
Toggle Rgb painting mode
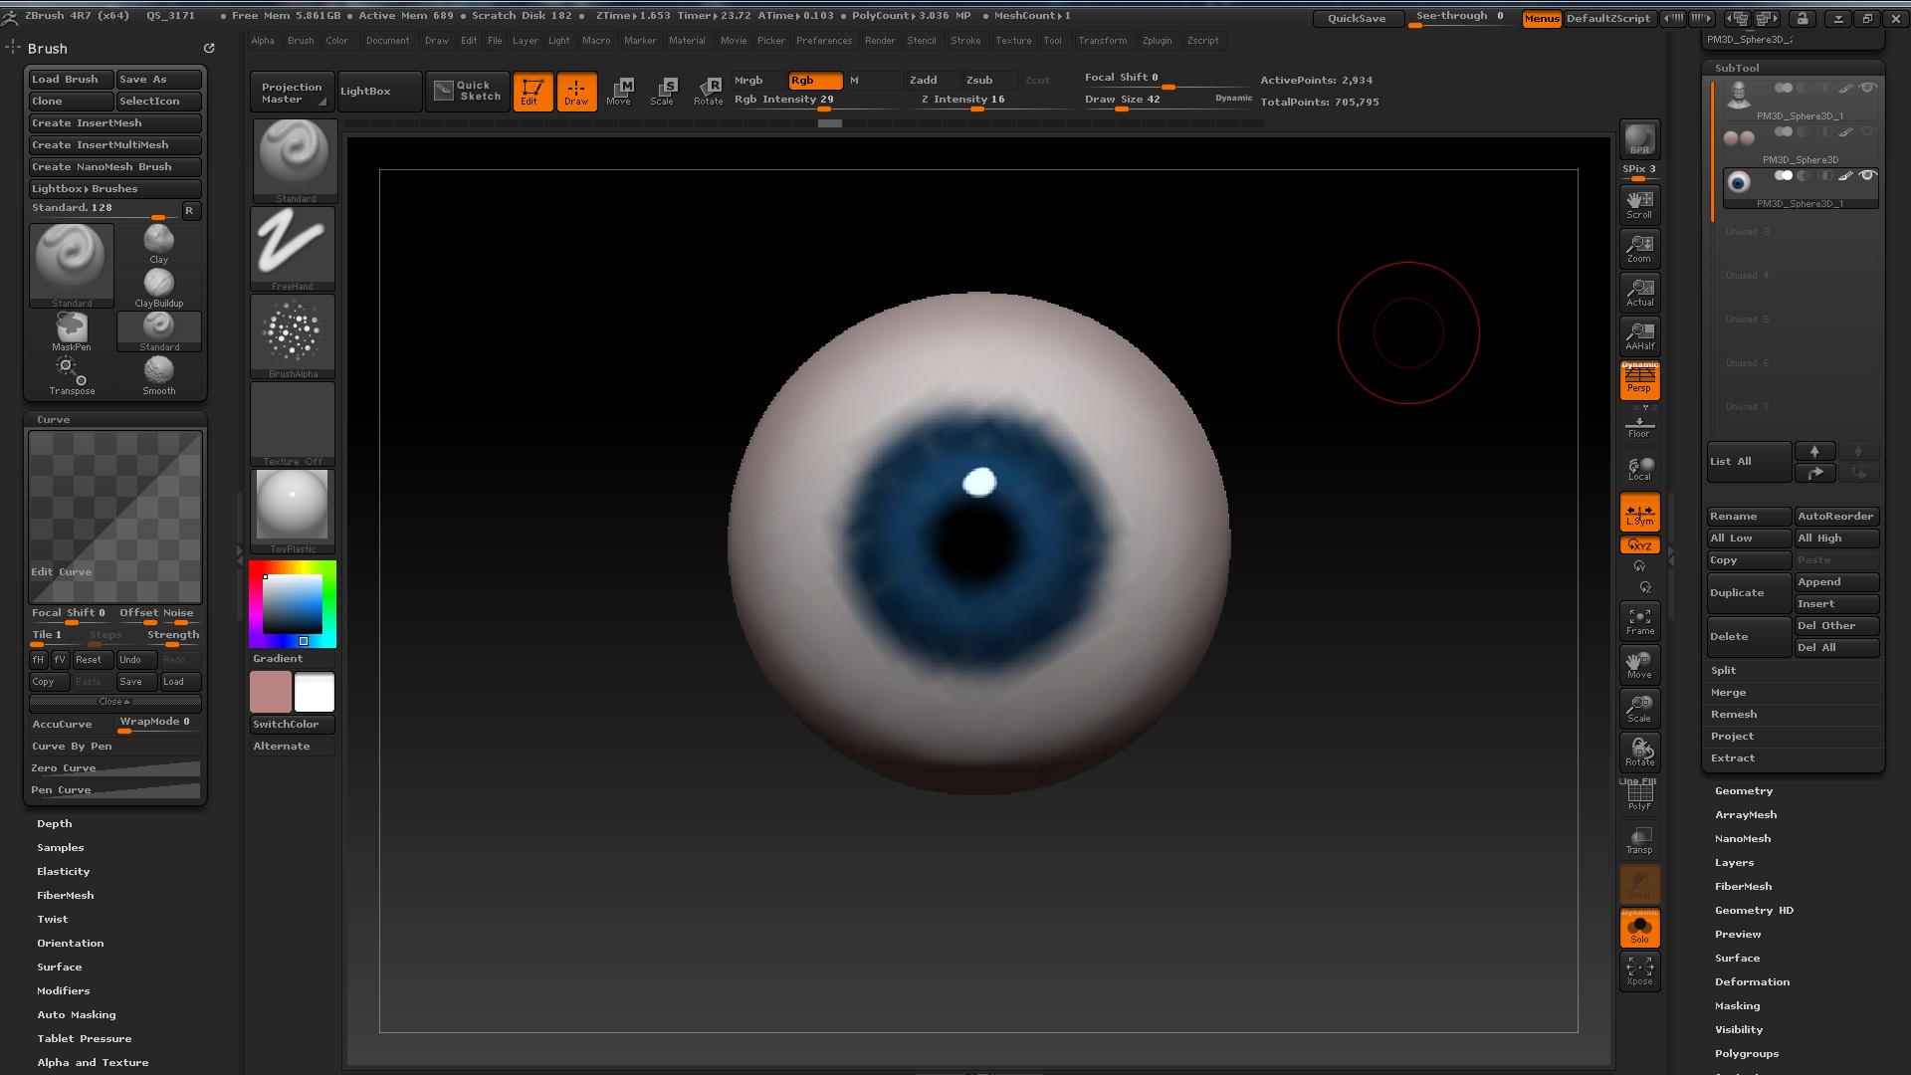click(x=815, y=81)
